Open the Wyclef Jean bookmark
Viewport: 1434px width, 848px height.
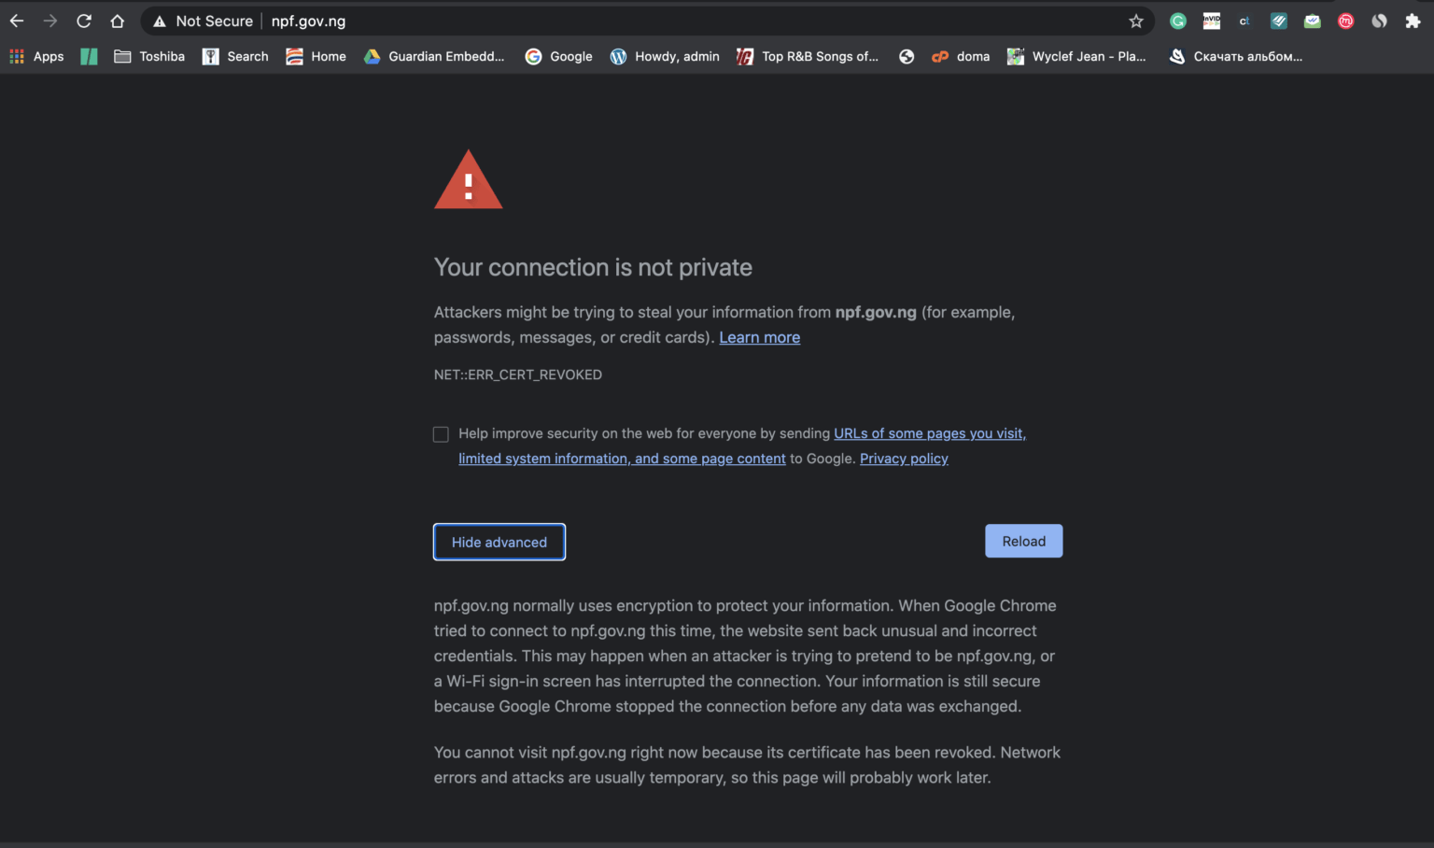coord(1075,56)
